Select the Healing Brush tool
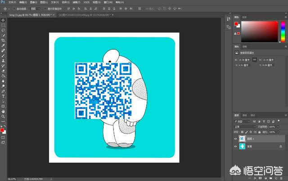The height and width of the screenshot is (181, 288). [3, 51]
